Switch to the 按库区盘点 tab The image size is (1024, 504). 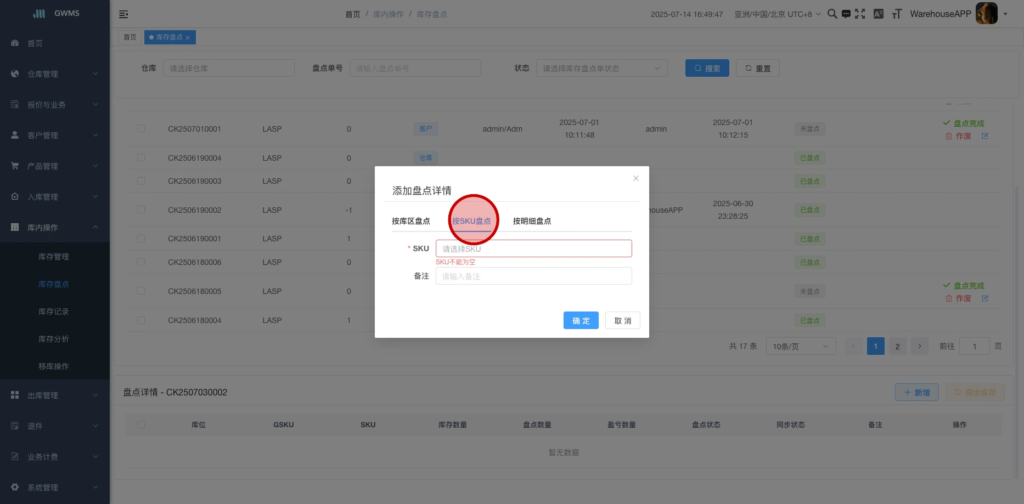411,221
